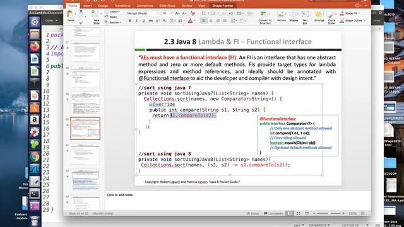Viewport: 404px width, 227px height.
Task: Open the Arrange menu
Action: coord(319,16)
